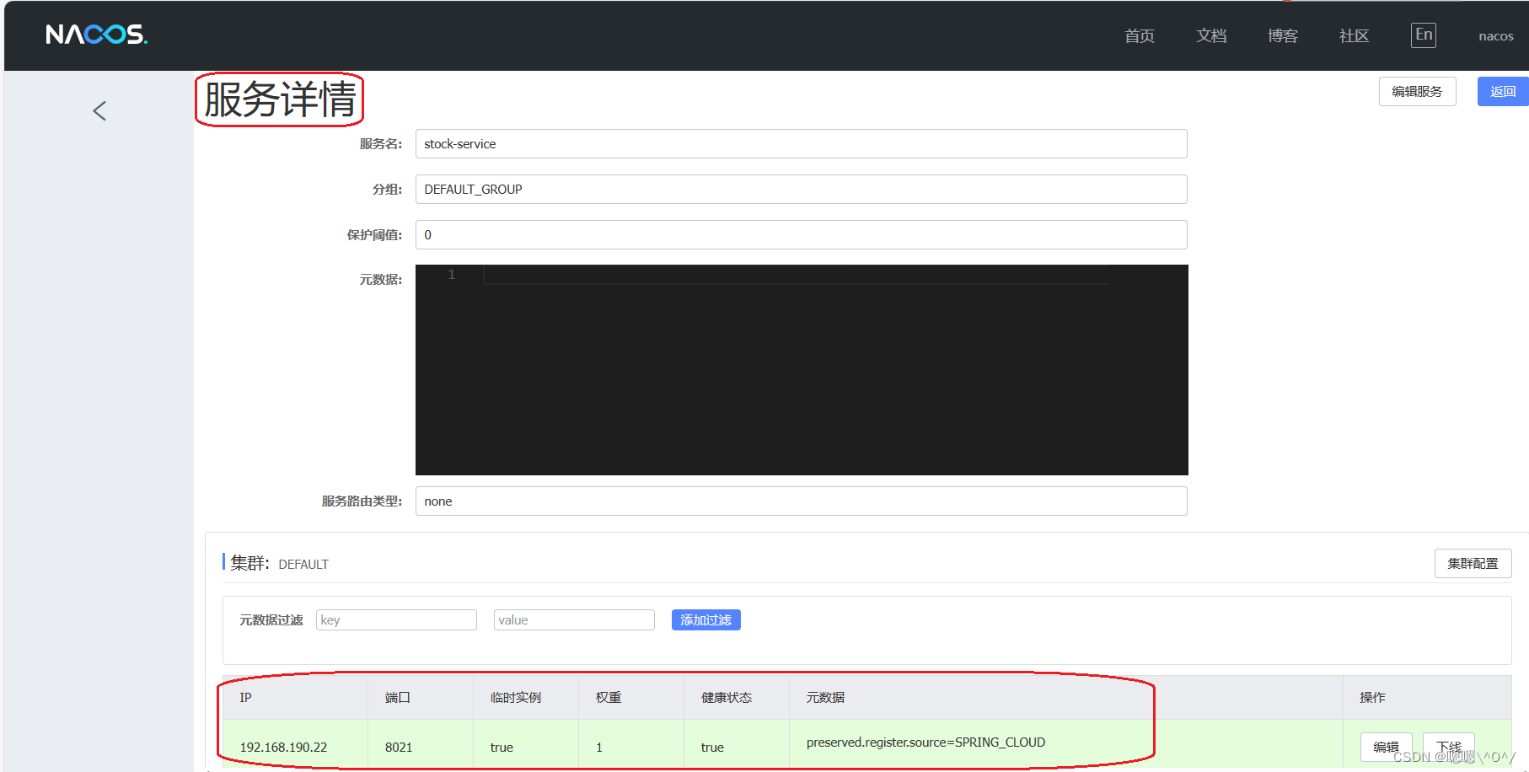1529x772 pixels.
Task: Click the 编辑 button for 192.168.190.22
Action: 1386,747
